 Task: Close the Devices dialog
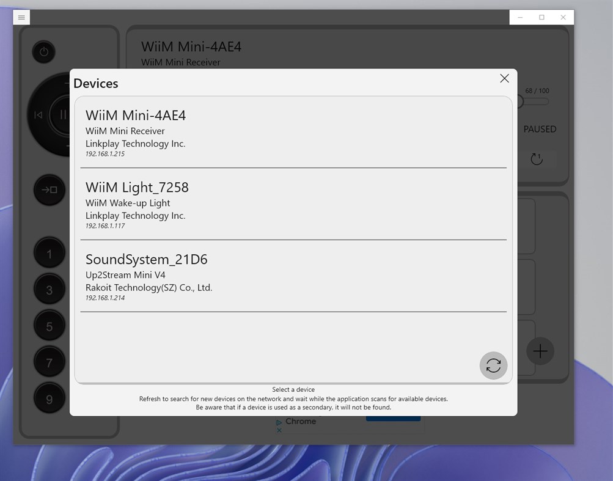[504, 78]
